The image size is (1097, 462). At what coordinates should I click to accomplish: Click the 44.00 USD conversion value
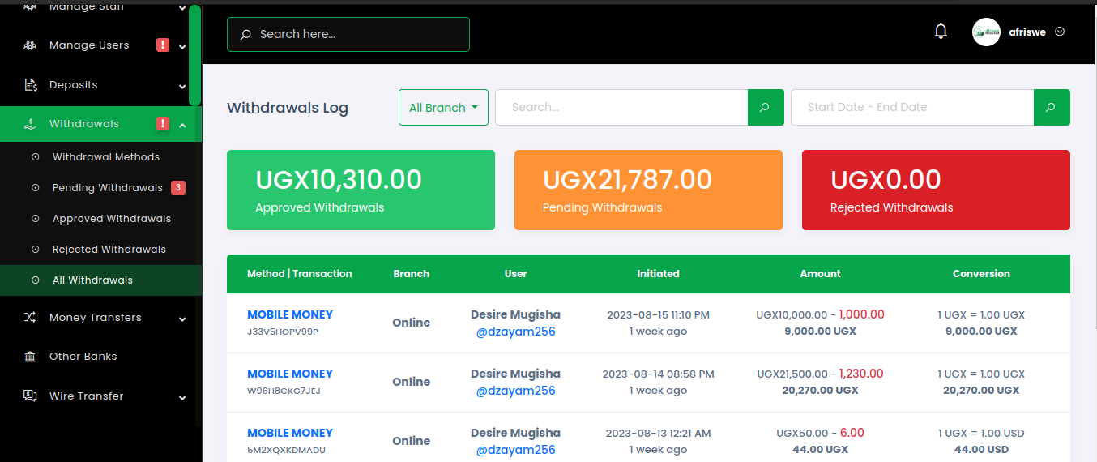(x=981, y=449)
